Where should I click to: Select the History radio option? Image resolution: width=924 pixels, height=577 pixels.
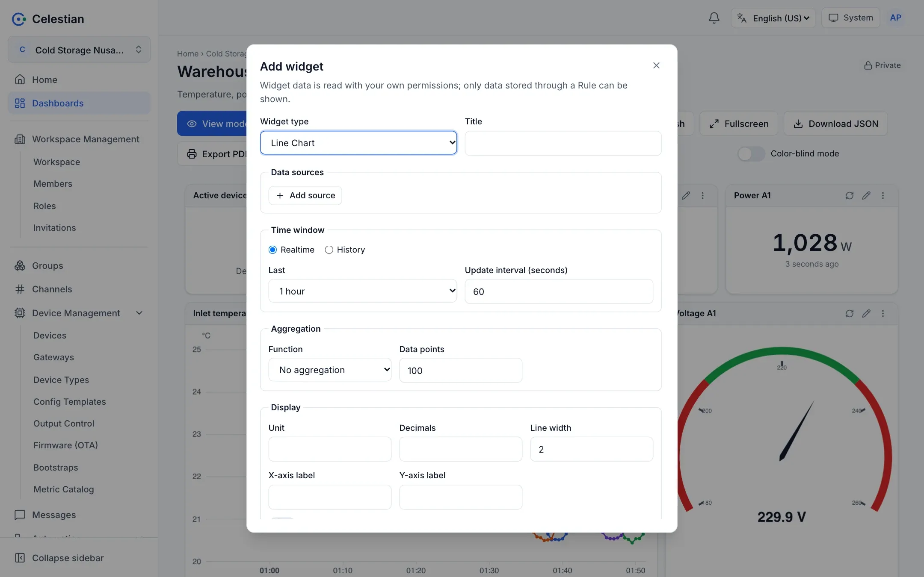(x=329, y=250)
